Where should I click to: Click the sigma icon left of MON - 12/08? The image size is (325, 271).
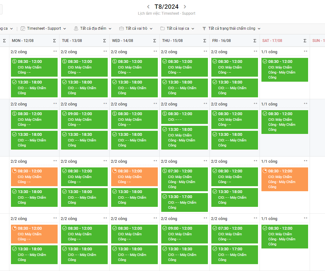click(x=4, y=41)
